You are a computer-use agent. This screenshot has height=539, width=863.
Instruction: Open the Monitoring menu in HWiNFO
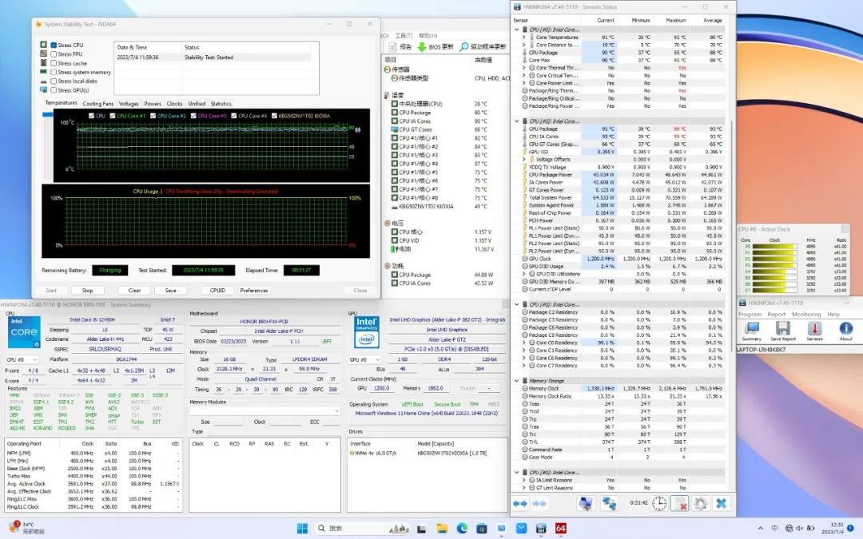(805, 315)
